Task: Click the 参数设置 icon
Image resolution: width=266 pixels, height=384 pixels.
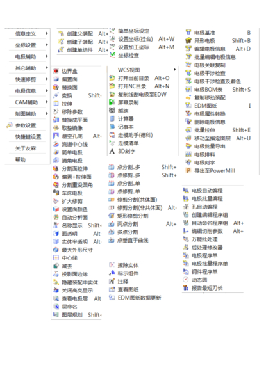Action: click(x=10, y=125)
